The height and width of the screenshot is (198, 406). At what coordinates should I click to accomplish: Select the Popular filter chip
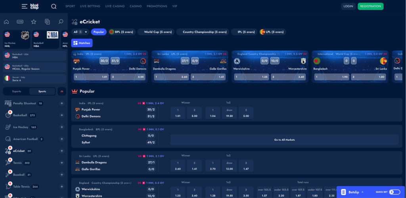click(x=99, y=32)
